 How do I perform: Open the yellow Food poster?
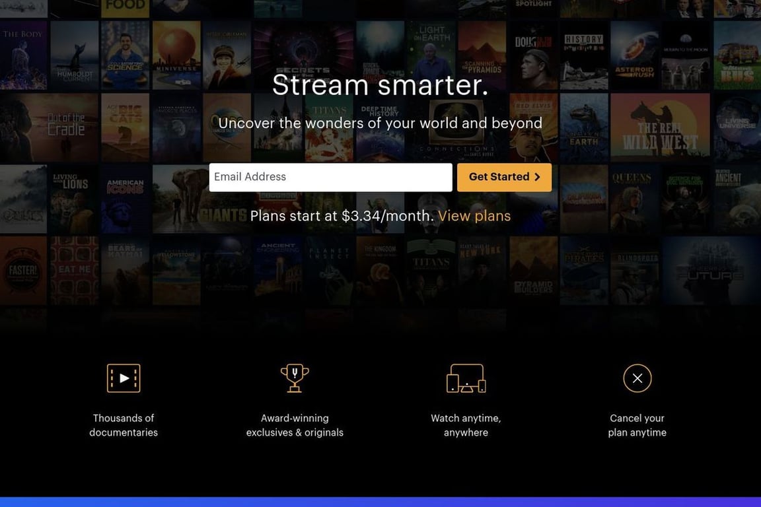click(126, 8)
